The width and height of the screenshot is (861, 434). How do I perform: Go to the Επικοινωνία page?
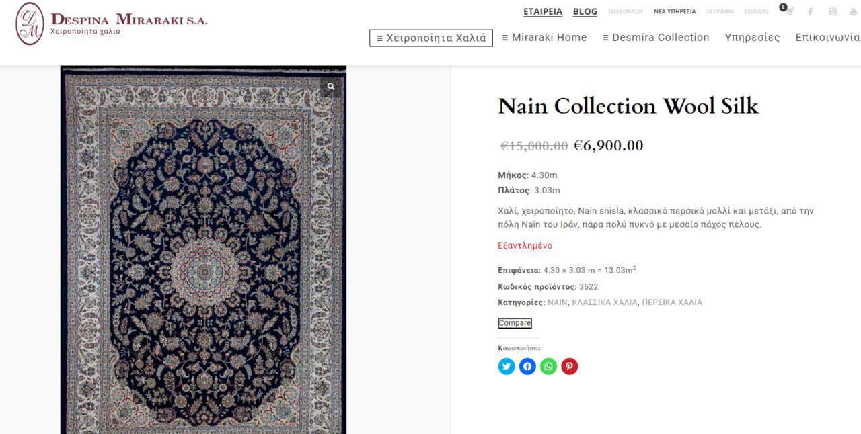(x=827, y=38)
